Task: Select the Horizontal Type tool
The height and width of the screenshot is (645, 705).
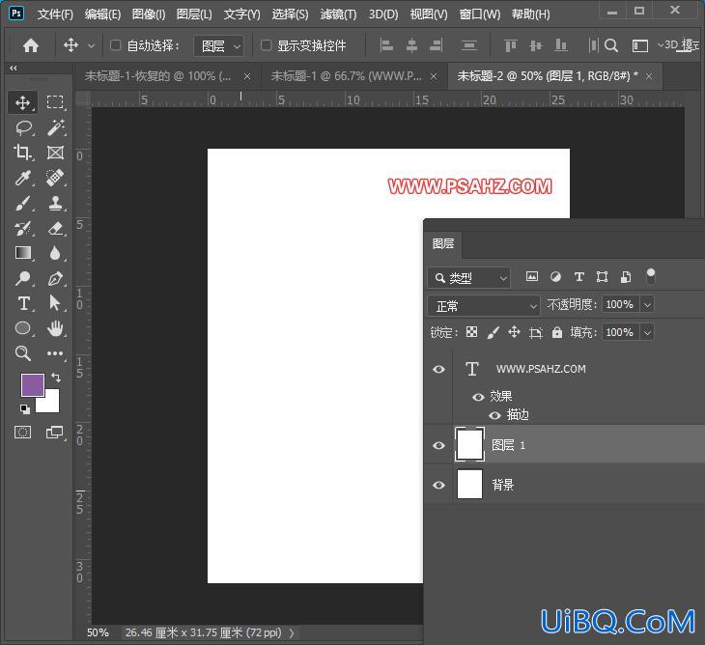Action: (x=22, y=303)
